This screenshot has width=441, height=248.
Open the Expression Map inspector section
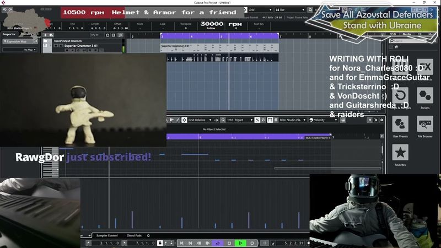[x=22, y=41]
